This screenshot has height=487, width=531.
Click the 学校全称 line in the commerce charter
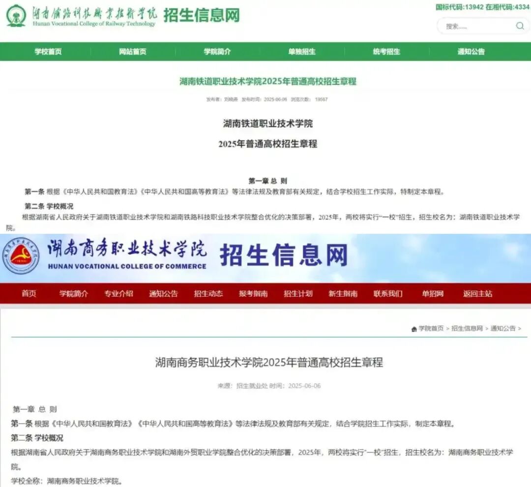pos(67,481)
